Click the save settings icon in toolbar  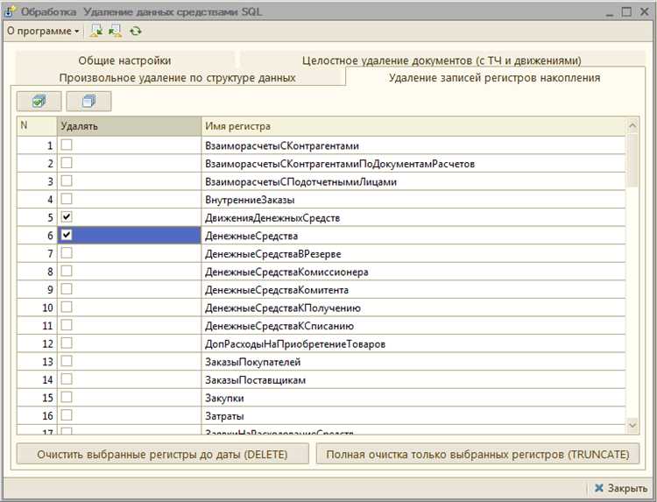click(115, 31)
